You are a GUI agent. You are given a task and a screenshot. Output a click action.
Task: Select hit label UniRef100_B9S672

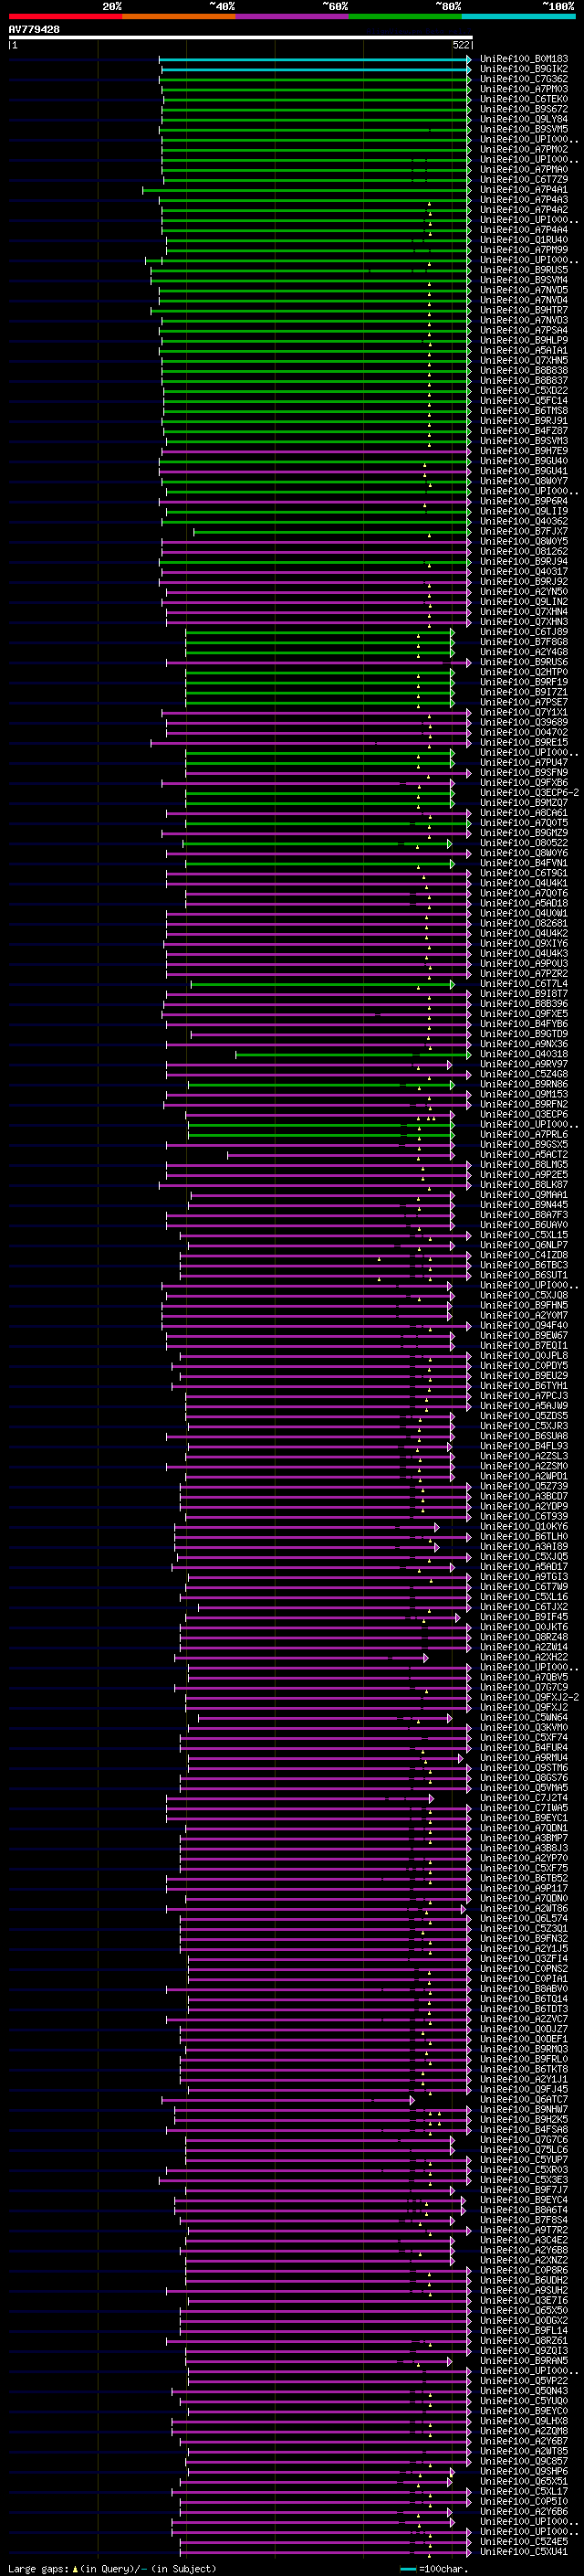pos(524,109)
